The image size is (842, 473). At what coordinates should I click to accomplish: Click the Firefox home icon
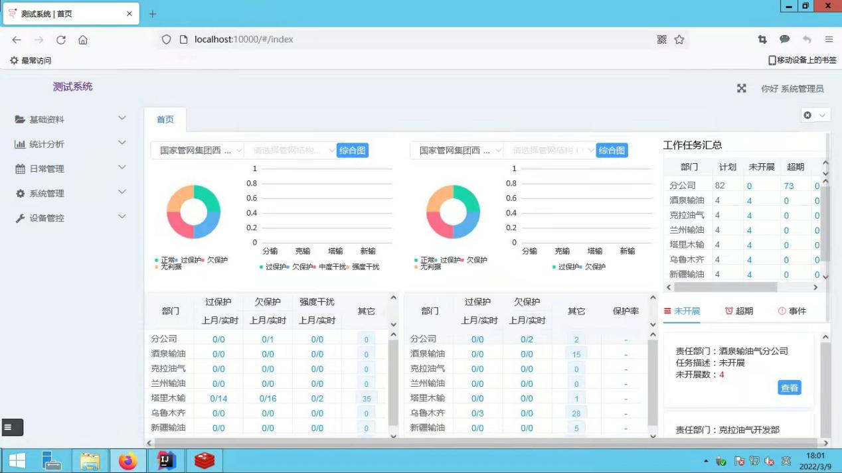tap(83, 40)
